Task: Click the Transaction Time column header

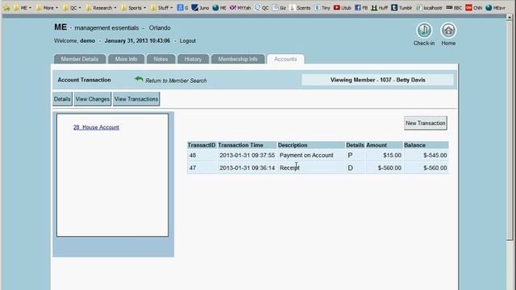Action: pyautogui.click(x=247, y=145)
